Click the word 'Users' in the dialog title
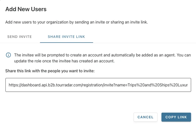The image size is (196, 126). (x=39, y=9)
